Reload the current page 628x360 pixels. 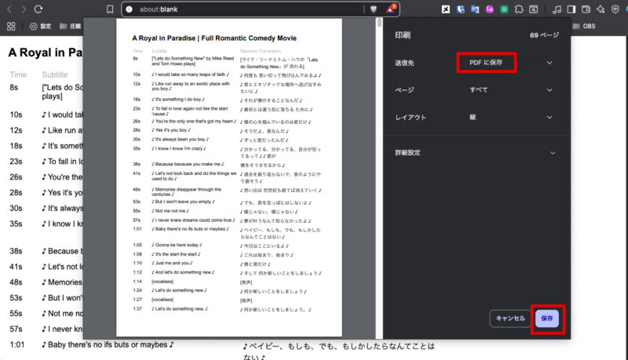coord(38,9)
